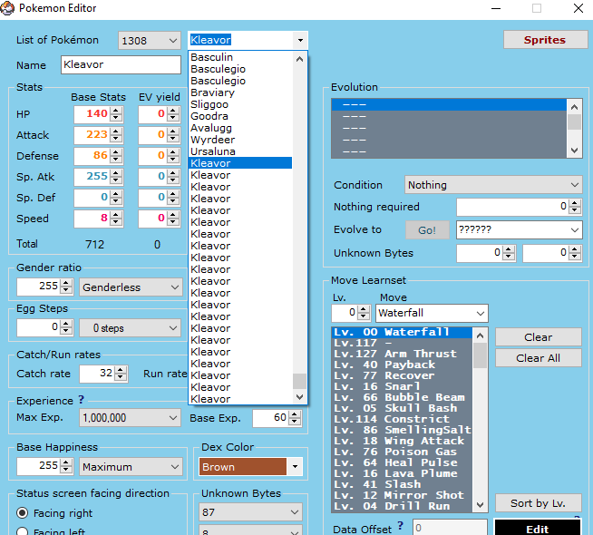The height and width of the screenshot is (535, 593).
Task: Click the Name text field
Action: (x=121, y=65)
